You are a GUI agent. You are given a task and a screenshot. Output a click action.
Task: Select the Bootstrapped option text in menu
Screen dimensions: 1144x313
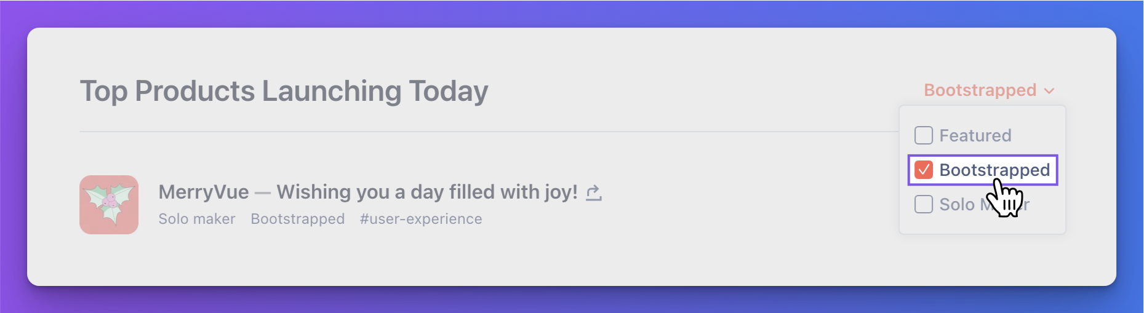[994, 170]
